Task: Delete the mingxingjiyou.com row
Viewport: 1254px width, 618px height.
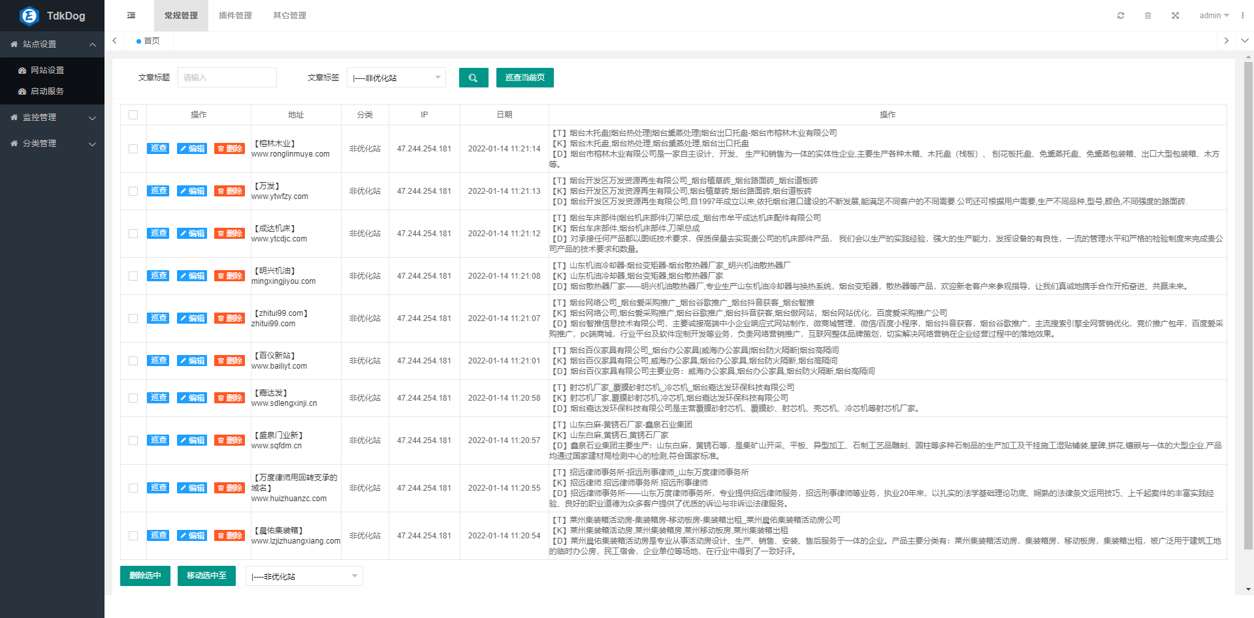Action: pos(229,276)
